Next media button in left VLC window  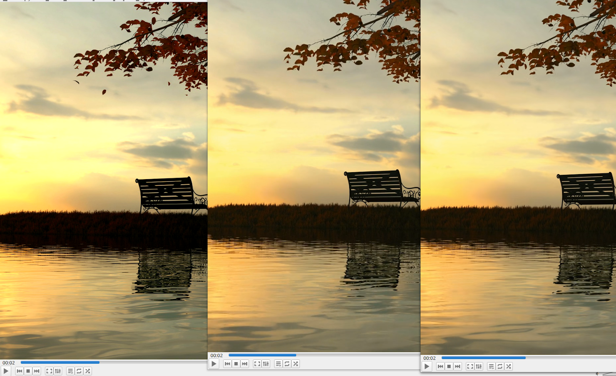pyautogui.click(x=37, y=371)
